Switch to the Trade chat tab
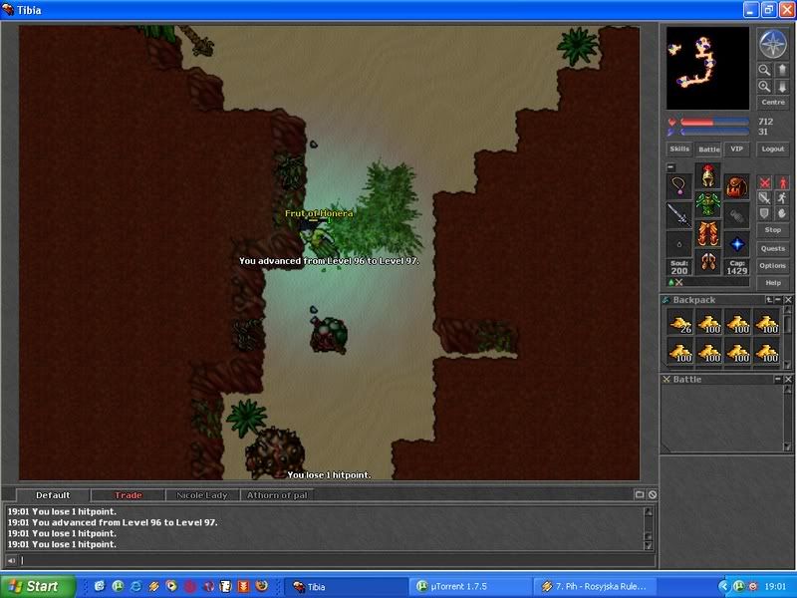The width and height of the screenshot is (797, 598). pyautogui.click(x=129, y=495)
